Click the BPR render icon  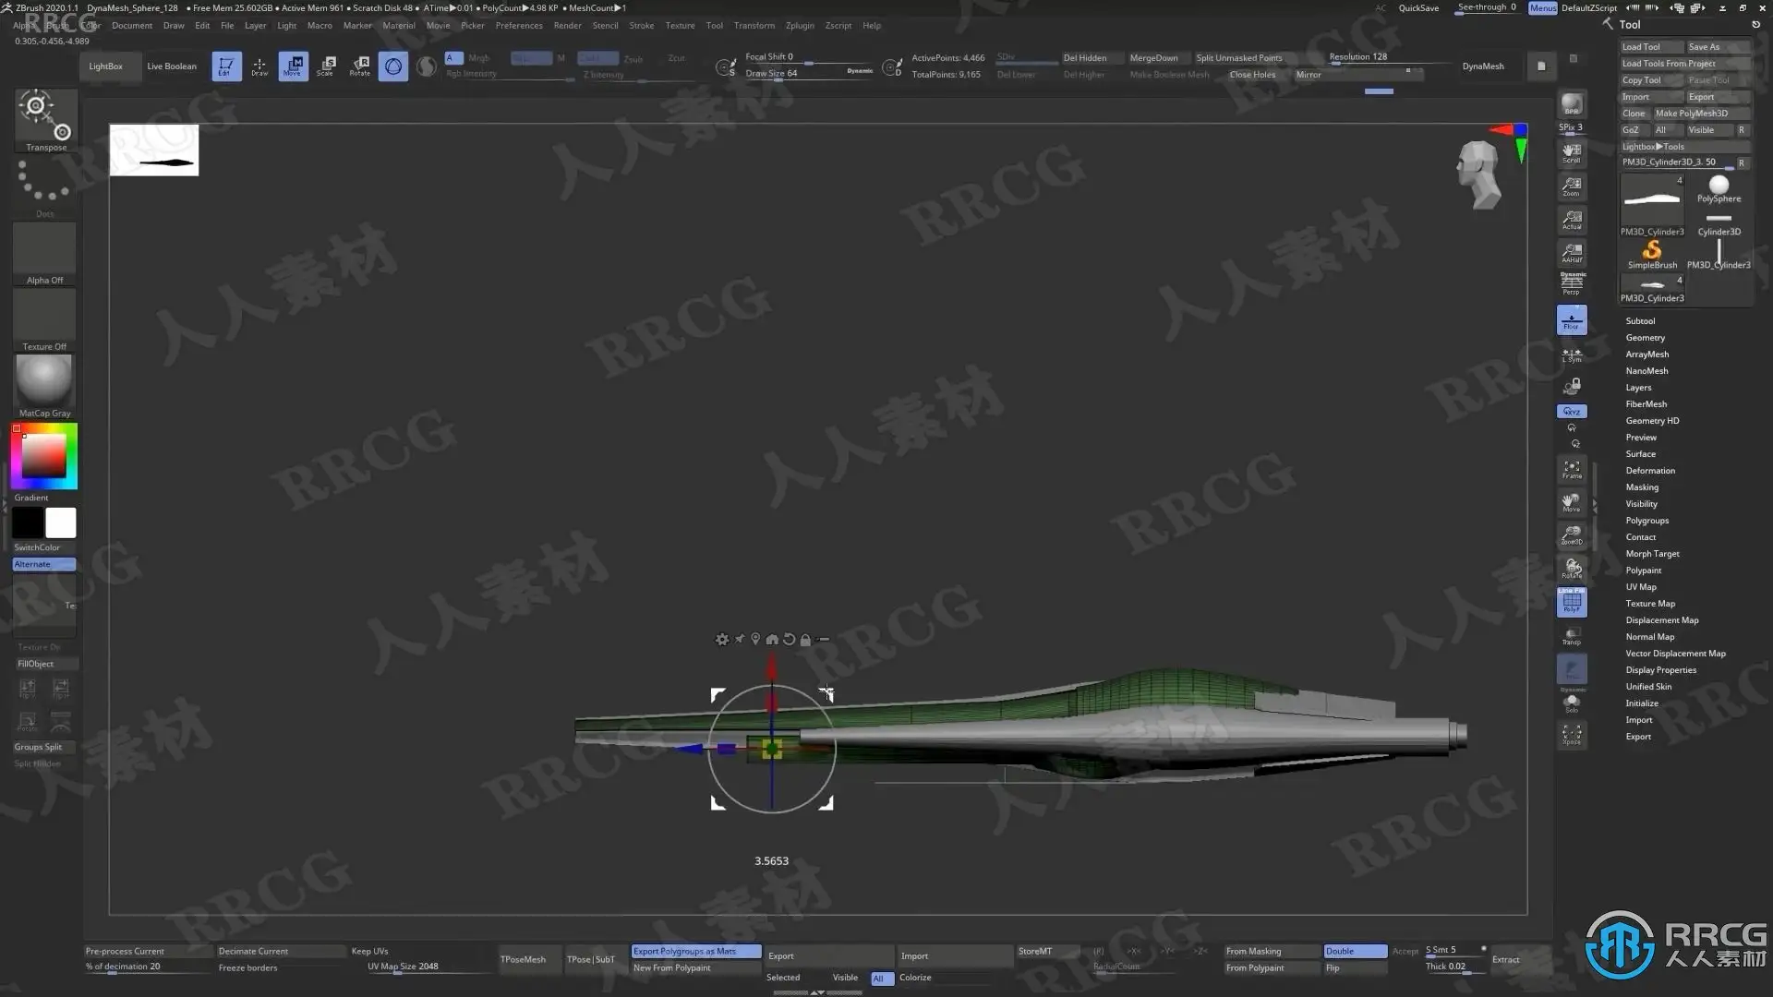coord(1572,105)
